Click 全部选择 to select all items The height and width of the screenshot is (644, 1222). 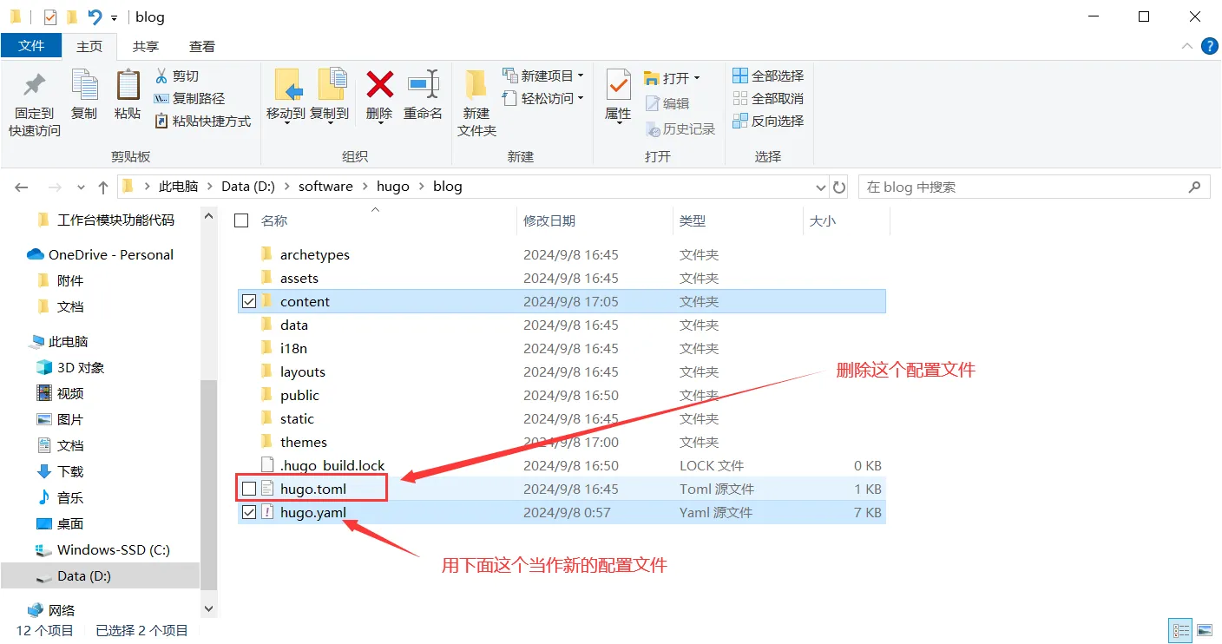[x=768, y=76]
